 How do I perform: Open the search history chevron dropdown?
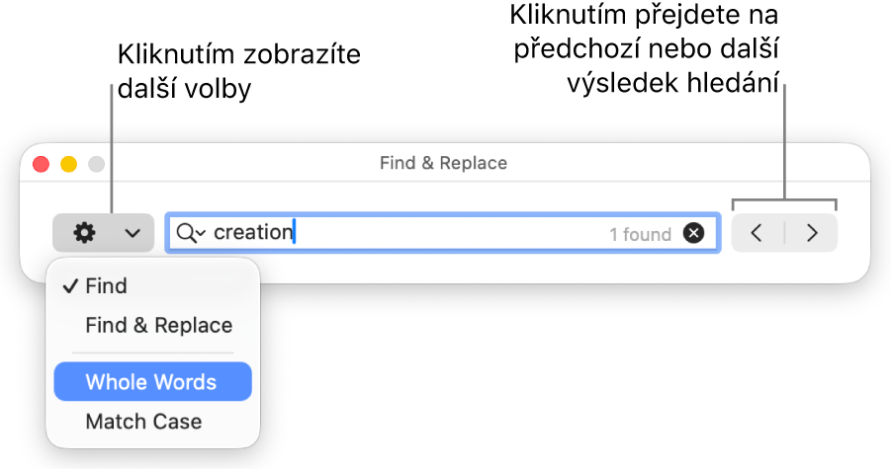pyautogui.click(x=201, y=234)
